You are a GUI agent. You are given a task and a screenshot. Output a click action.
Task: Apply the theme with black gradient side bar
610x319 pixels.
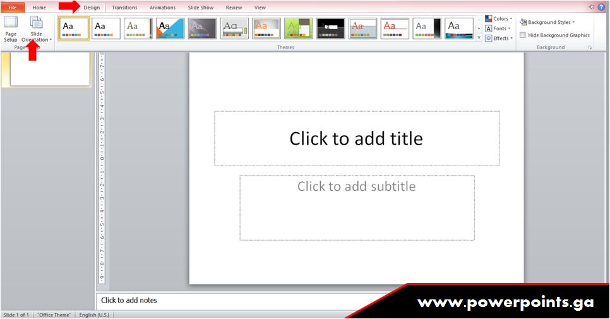click(427, 28)
